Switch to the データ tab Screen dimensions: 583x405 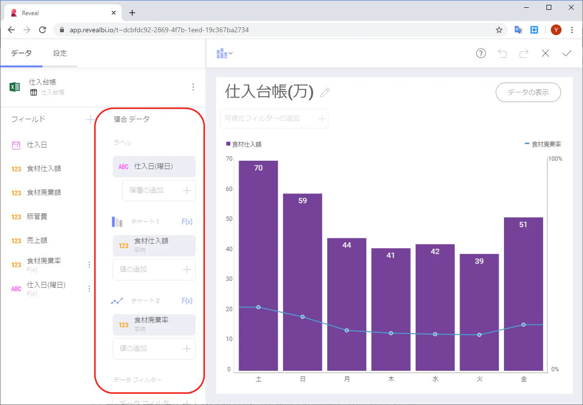click(x=21, y=54)
